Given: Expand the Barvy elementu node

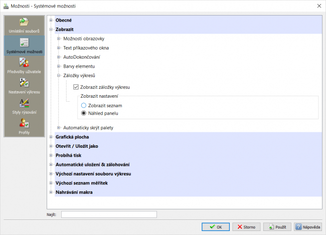Looking at the screenshot, I should (x=59, y=66).
